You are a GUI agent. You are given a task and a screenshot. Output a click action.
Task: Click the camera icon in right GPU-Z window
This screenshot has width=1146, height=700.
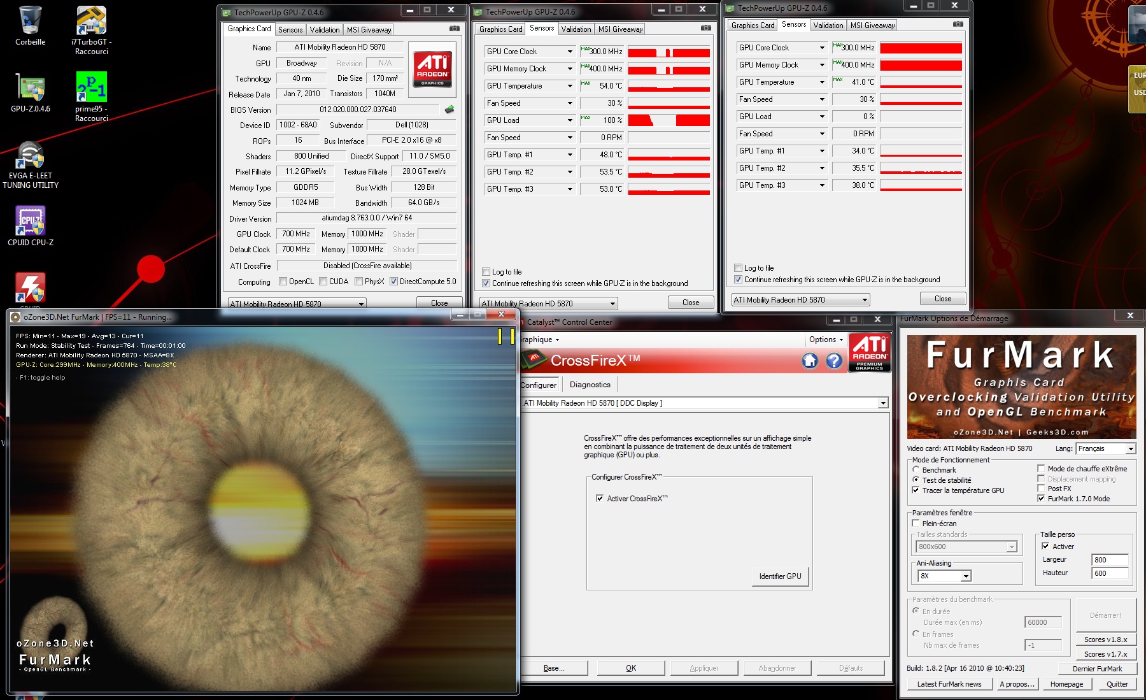click(x=958, y=24)
